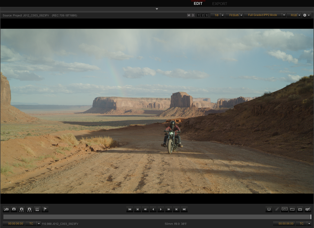314x228 pixels.
Task: Play the clip forward
Action: pyautogui.click(x=161, y=209)
